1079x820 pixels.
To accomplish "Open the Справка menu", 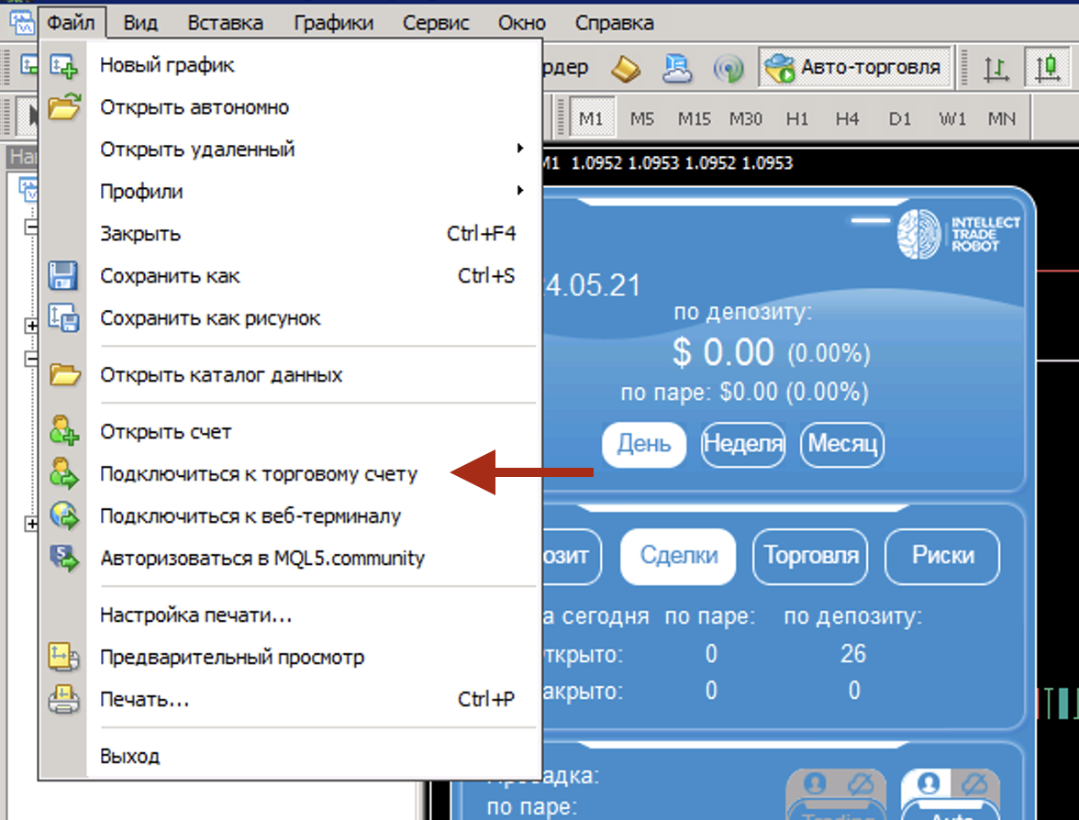I will pos(614,23).
